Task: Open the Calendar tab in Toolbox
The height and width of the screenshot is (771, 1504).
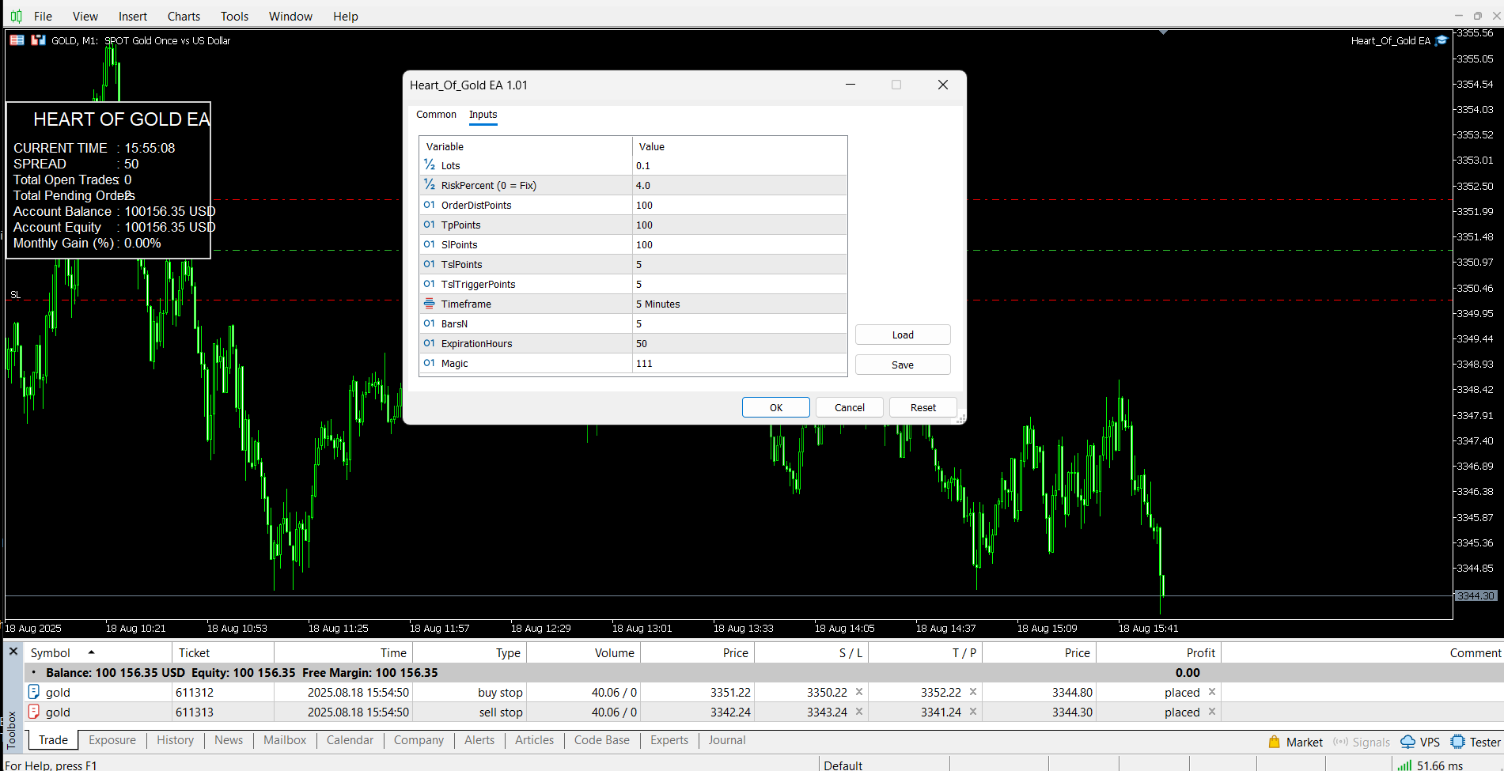Action: (x=350, y=740)
